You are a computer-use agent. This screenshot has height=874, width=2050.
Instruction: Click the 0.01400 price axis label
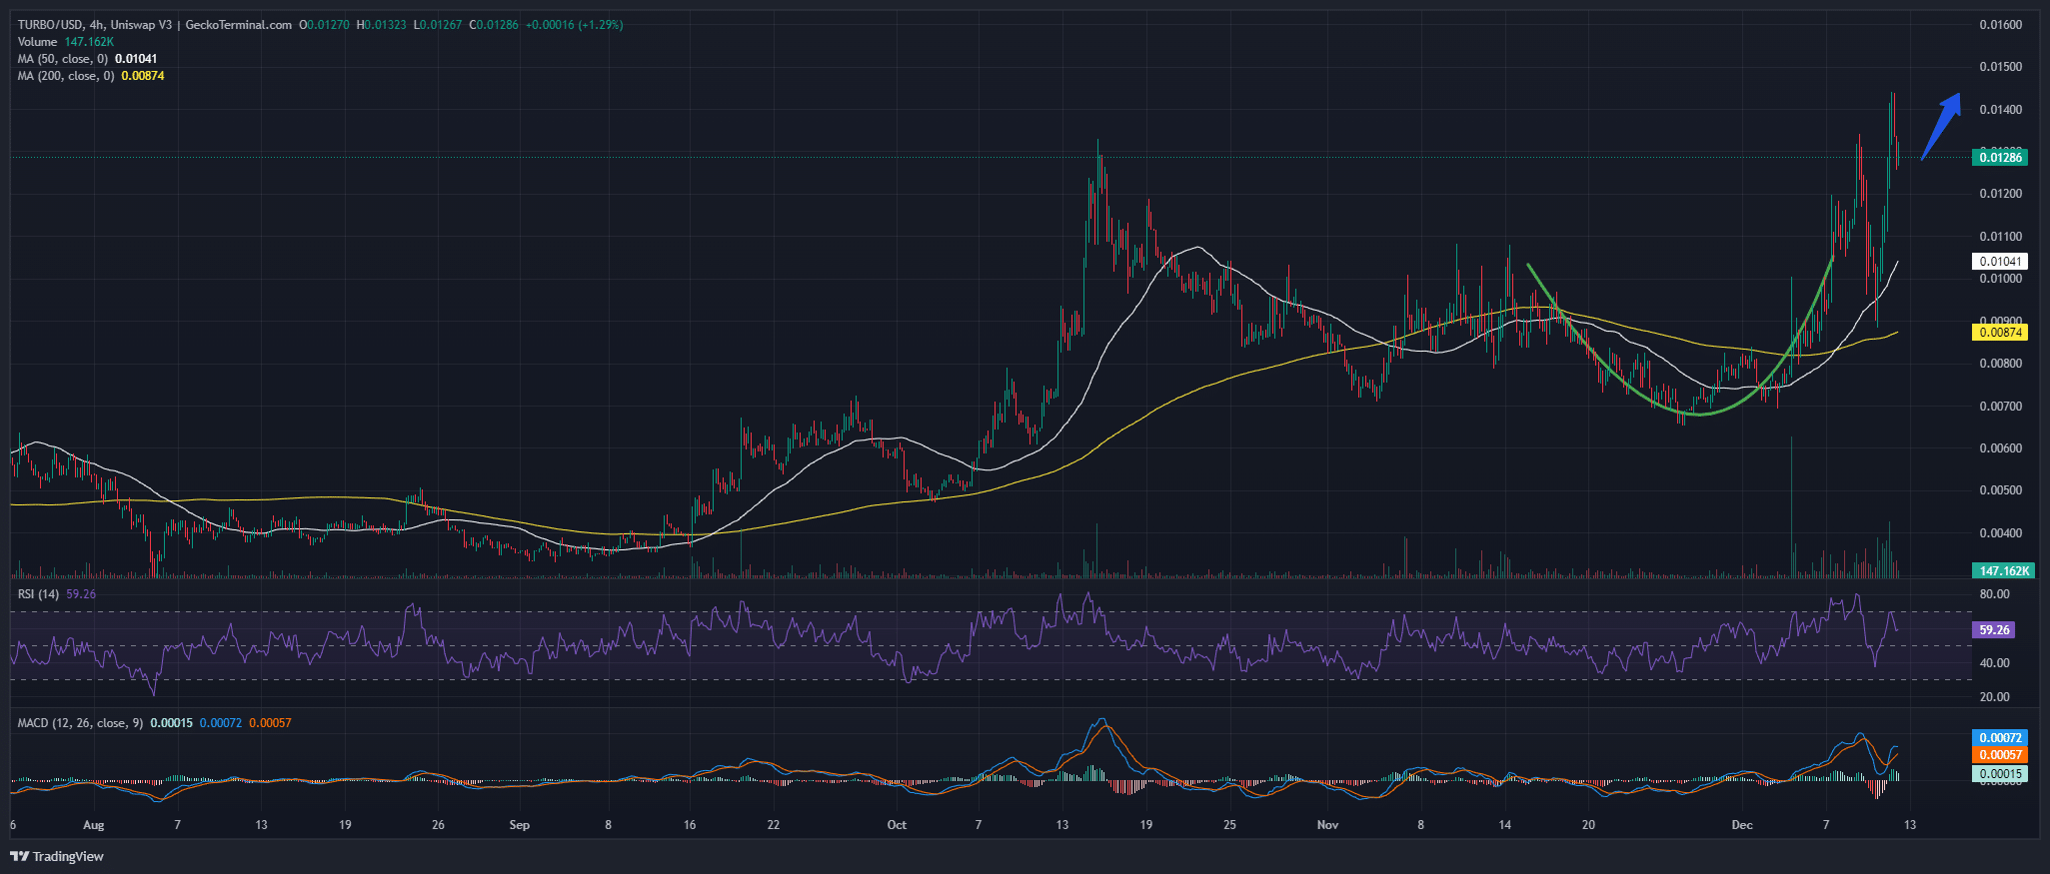[x=2000, y=110]
